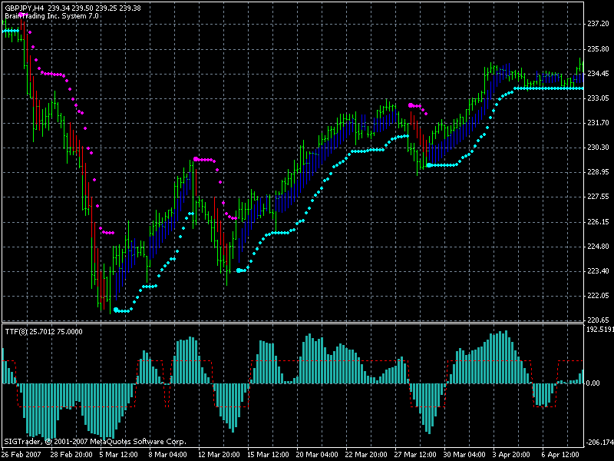Pick the 226.15 price scale value
This screenshot has width=614, height=461.
pyautogui.click(x=597, y=222)
